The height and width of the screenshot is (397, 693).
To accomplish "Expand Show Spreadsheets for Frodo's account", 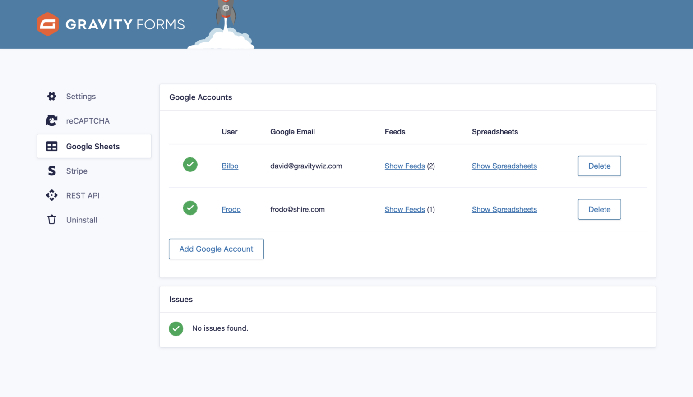I will [x=504, y=209].
